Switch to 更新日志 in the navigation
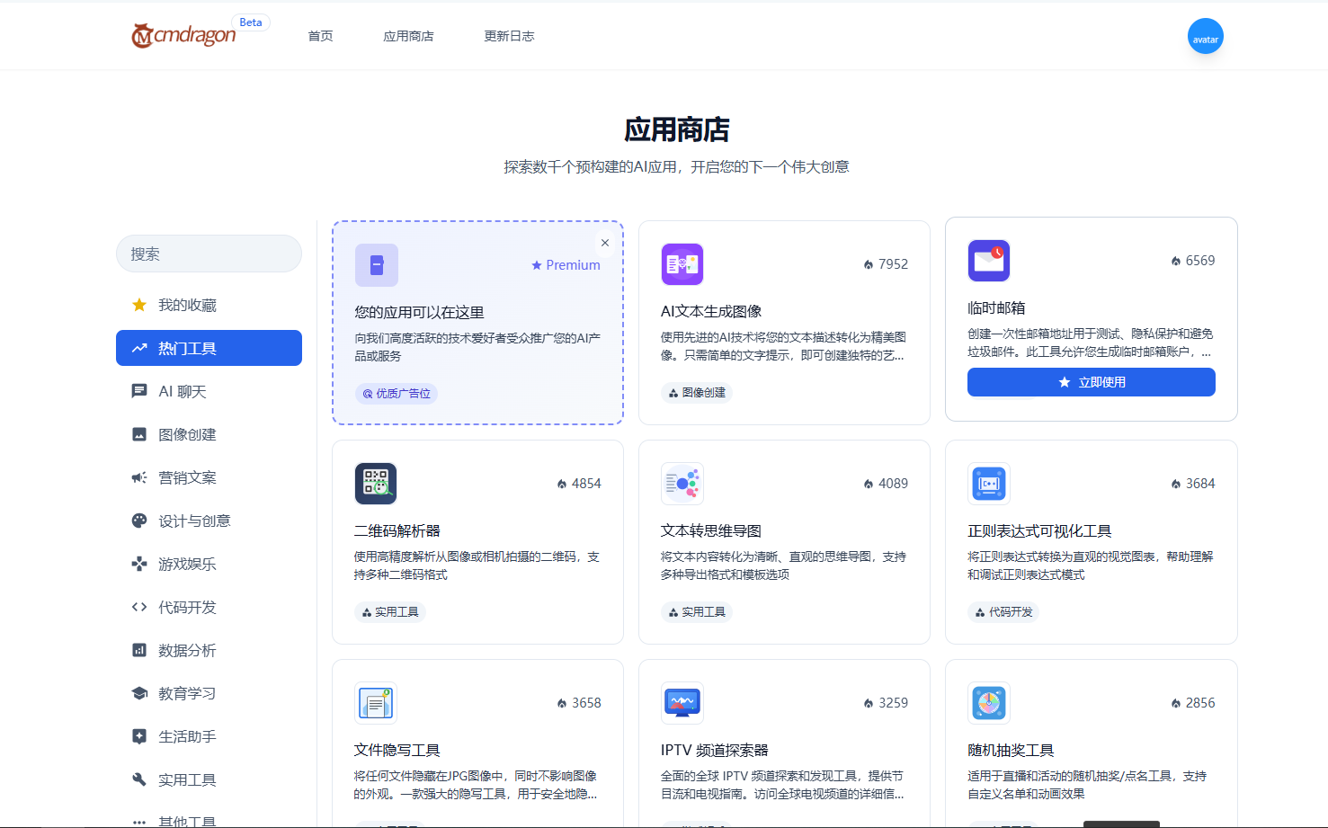Image resolution: width=1328 pixels, height=828 pixels. (509, 36)
